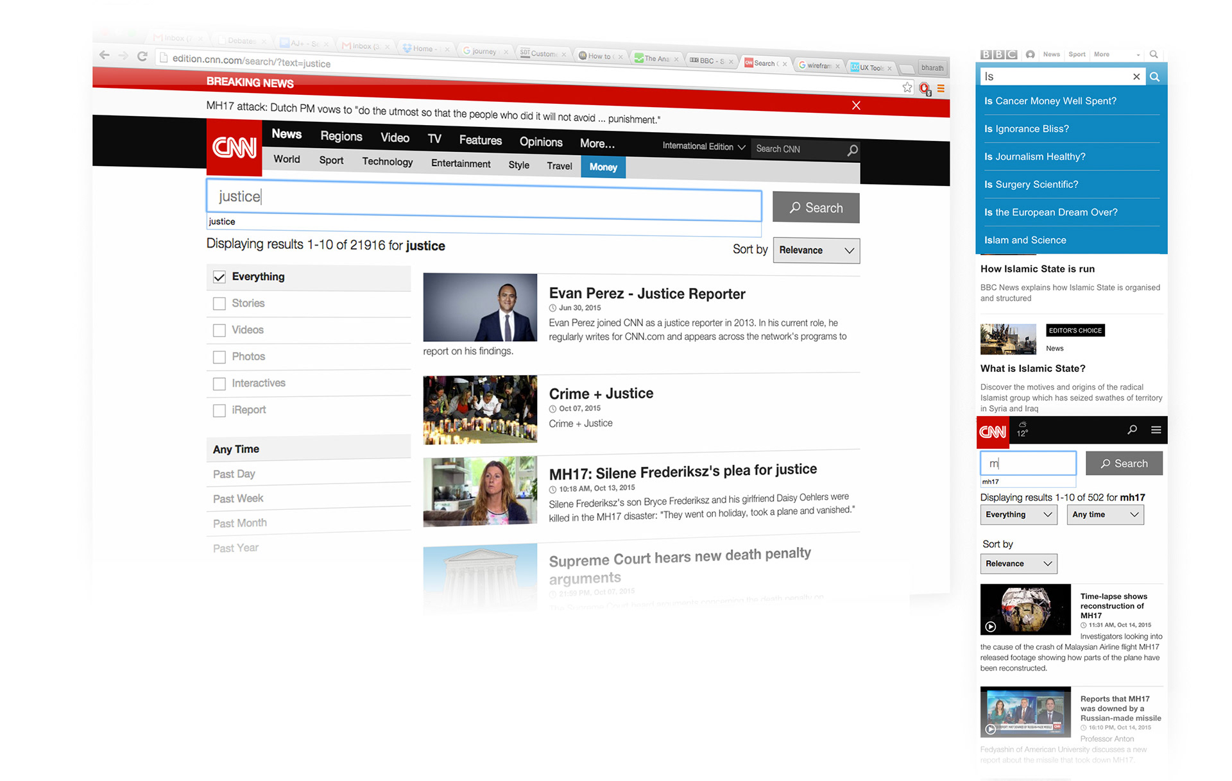The image size is (1232, 781).
Task: Check the Stories filter
Action: coord(219,303)
